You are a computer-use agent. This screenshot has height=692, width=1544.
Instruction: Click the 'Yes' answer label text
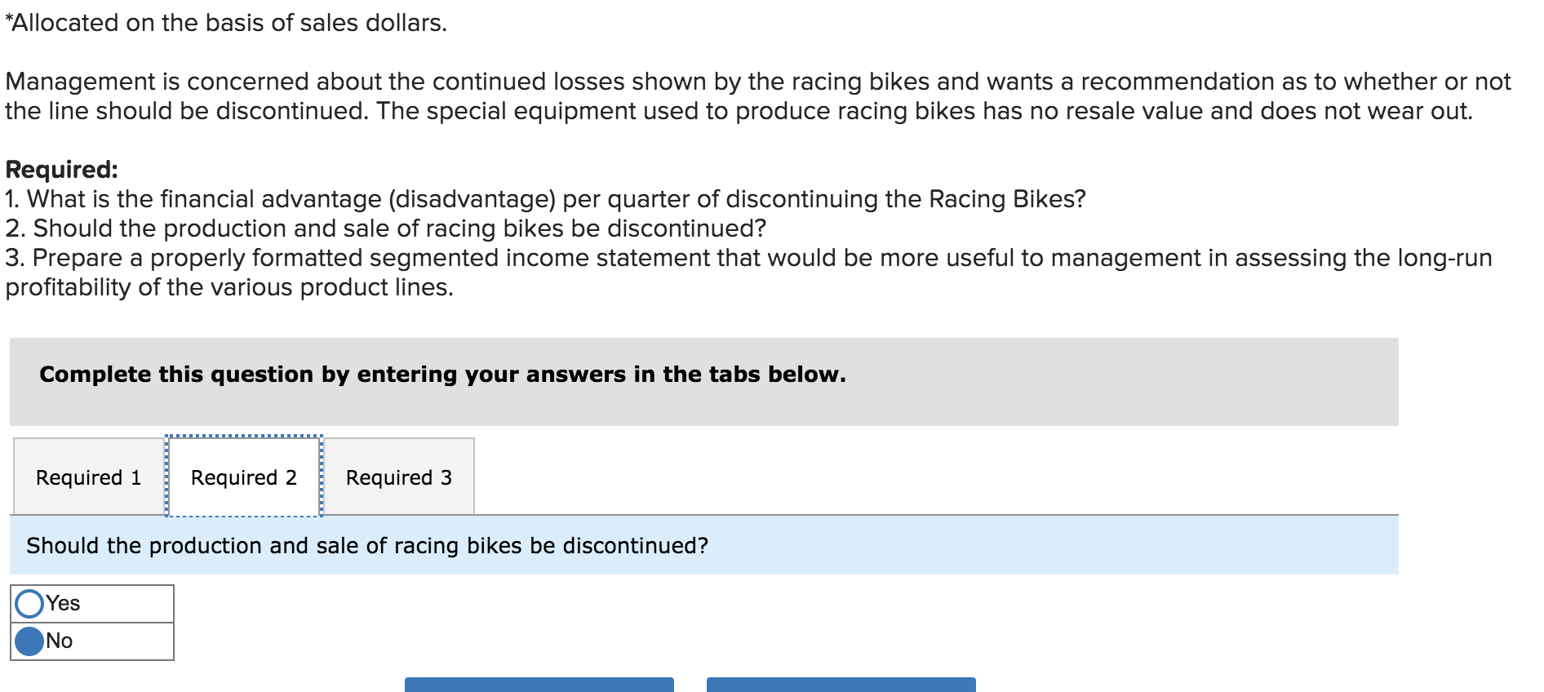[x=63, y=604]
